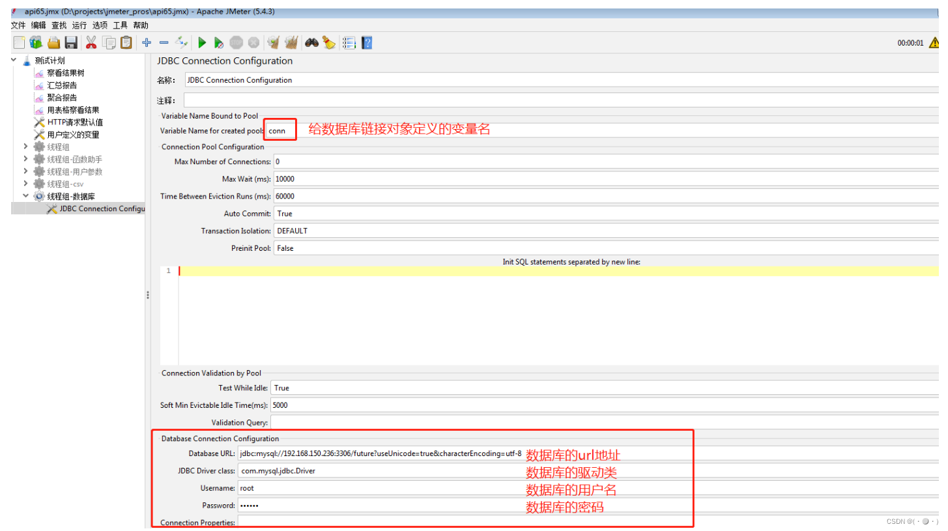Click the Expand all plus icon
This screenshot has width=948, height=531.
[x=147, y=43]
